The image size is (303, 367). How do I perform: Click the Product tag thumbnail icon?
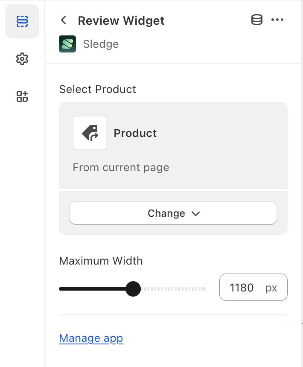point(90,133)
